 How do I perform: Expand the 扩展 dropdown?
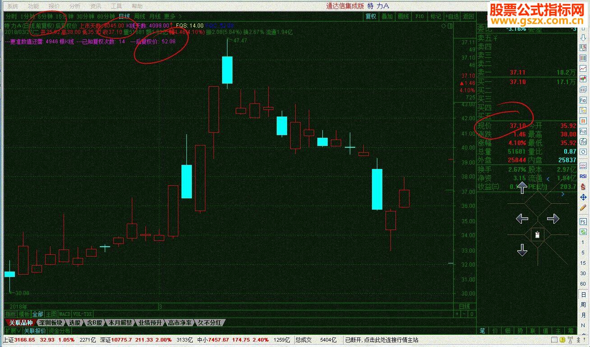tap(13, 331)
